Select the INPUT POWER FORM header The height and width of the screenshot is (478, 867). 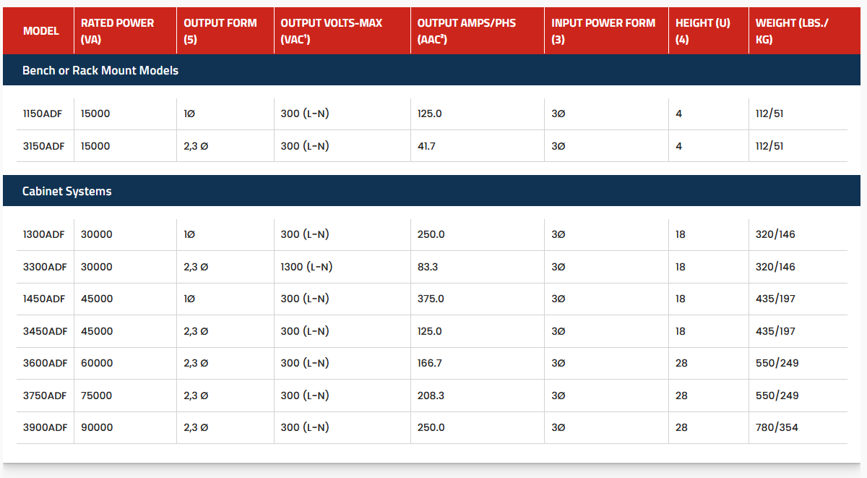603,31
